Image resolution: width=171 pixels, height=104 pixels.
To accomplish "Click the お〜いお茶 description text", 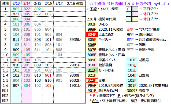I will tap(106, 70).
